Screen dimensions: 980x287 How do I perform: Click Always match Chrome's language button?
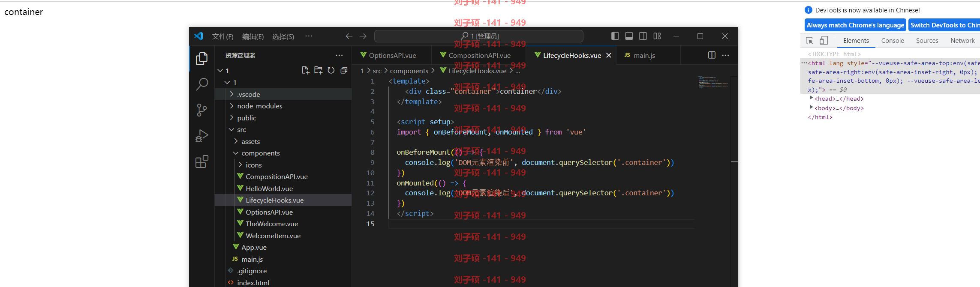point(855,25)
